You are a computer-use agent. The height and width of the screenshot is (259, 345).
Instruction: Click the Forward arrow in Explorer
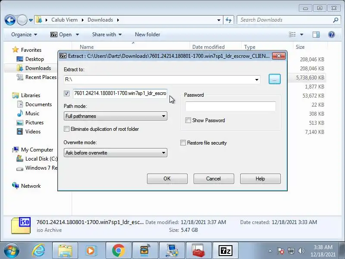click(22, 20)
